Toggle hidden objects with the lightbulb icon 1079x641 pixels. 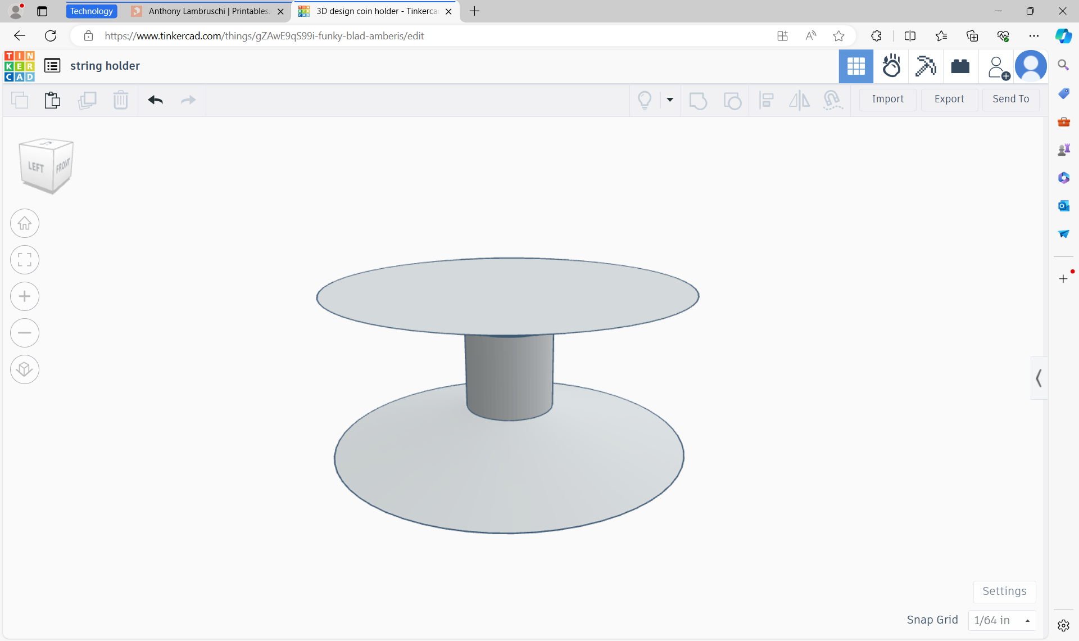(x=645, y=100)
